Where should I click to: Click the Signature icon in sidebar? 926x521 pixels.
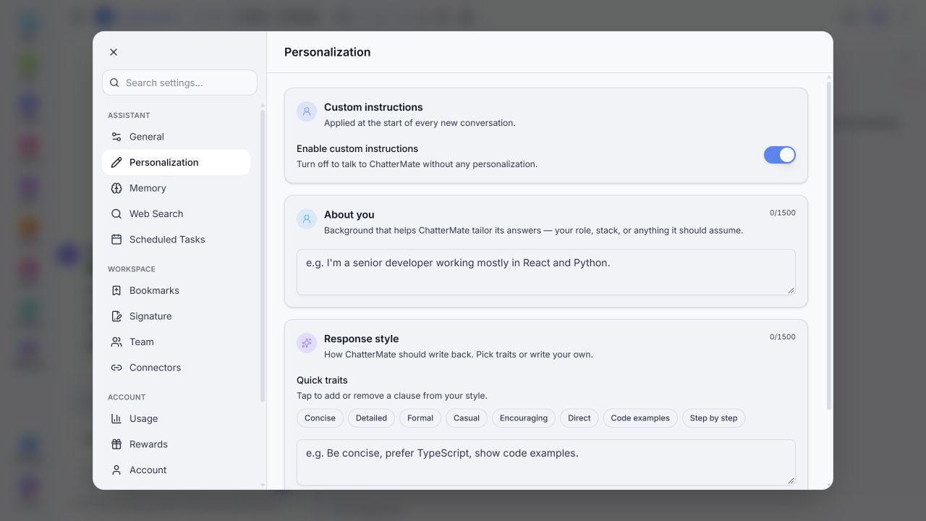(x=116, y=316)
